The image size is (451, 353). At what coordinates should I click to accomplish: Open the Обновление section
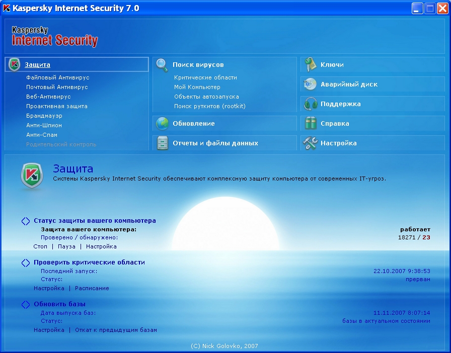pyautogui.click(x=224, y=123)
